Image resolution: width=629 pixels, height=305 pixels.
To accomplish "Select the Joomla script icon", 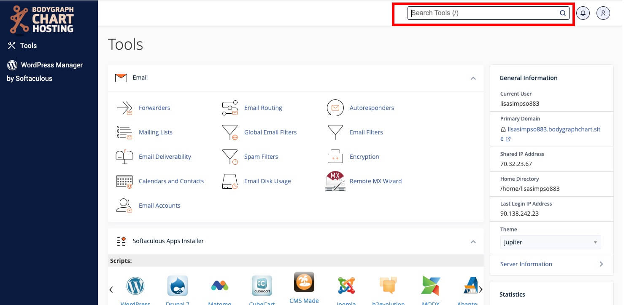I will click(346, 286).
